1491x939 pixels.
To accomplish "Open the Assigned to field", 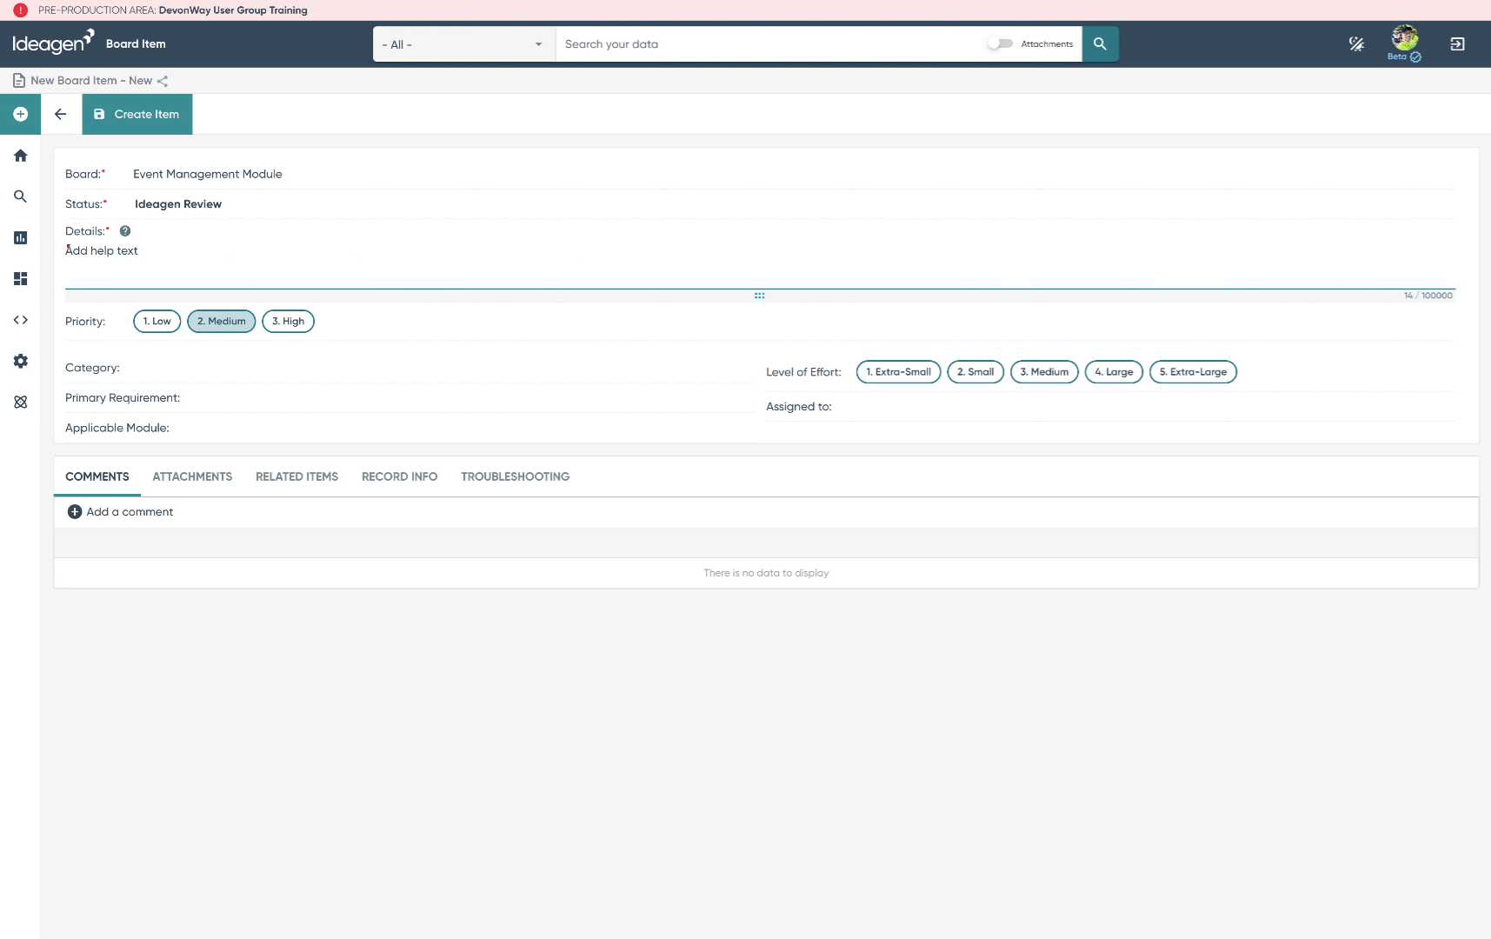I will [x=1110, y=407].
